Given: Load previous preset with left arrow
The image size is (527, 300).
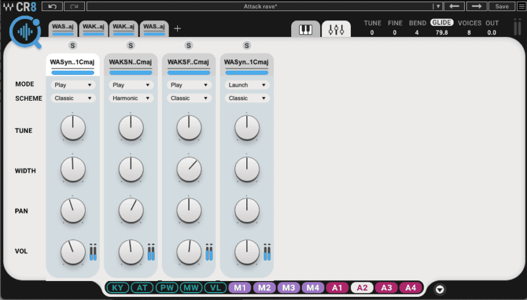Looking at the screenshot, I should click(x=454, y=6).
